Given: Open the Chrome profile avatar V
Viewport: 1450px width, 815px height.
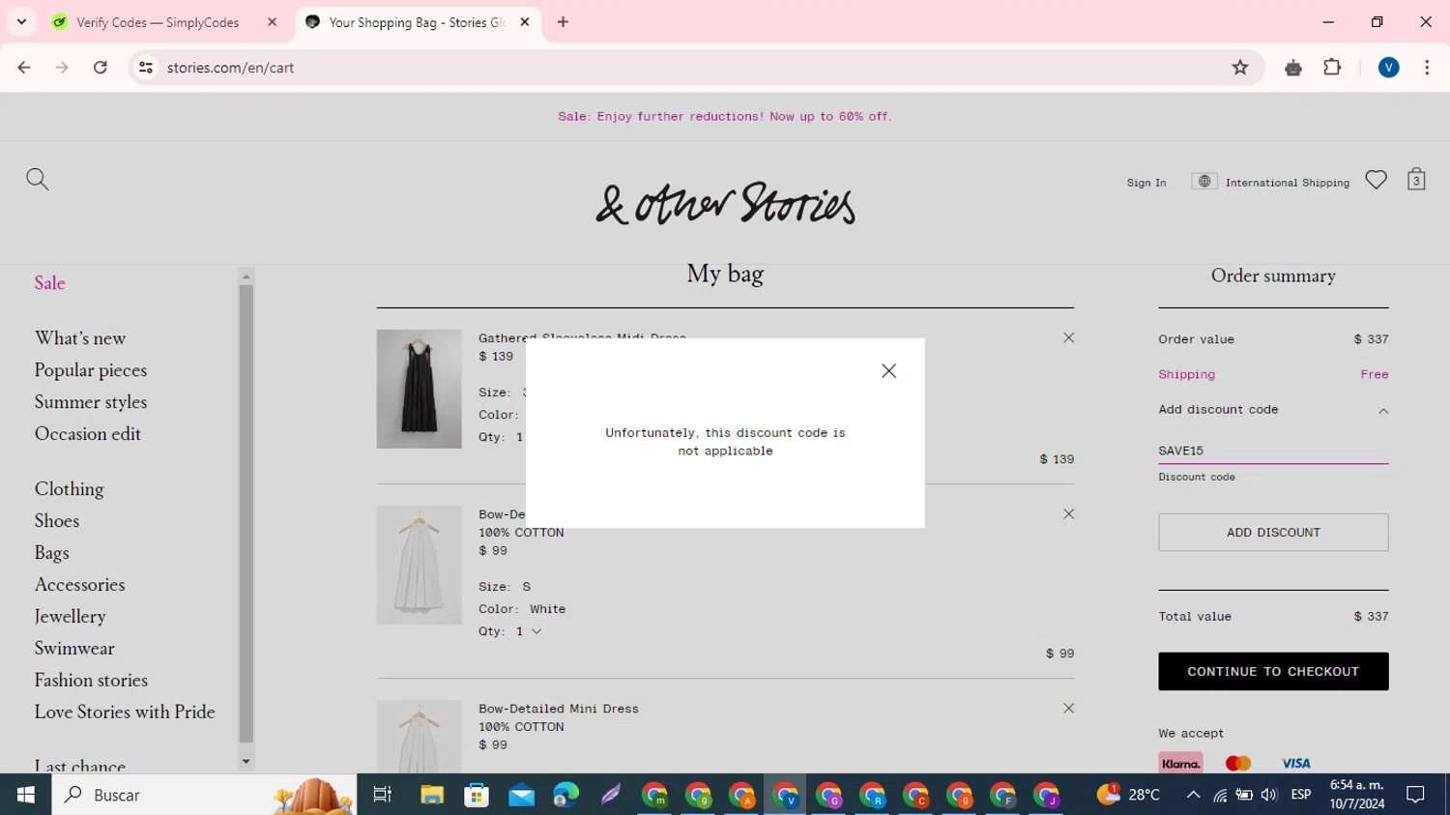Looking at the screenshot, I should click(1388, 68).
